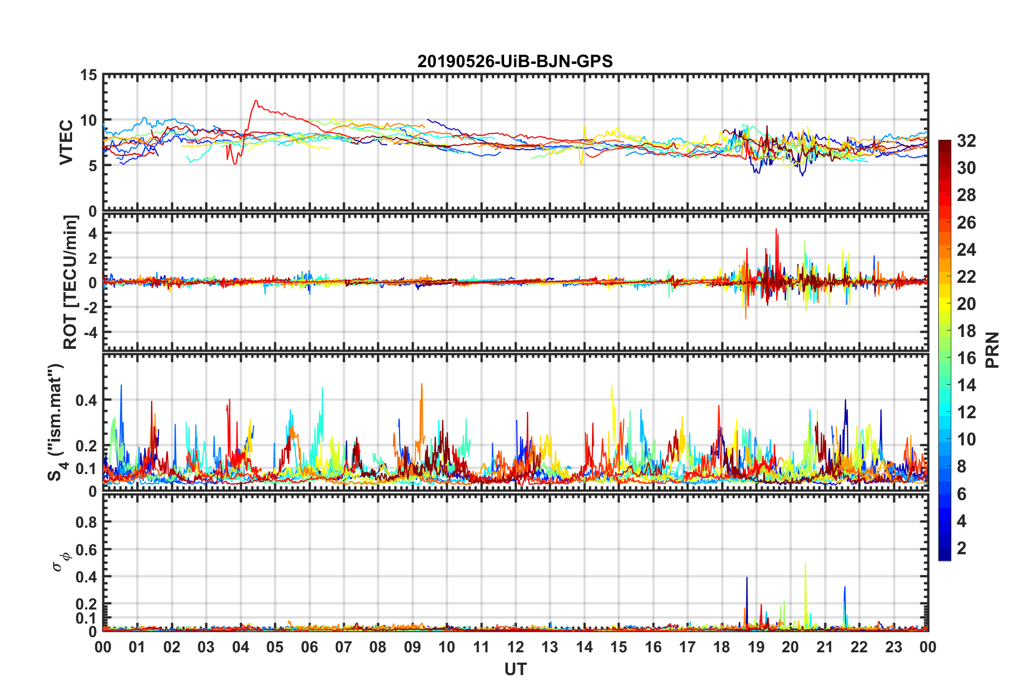Click the red VTEC peak near 04 UT
Viewport: 1031px width, 700px height.
[255, 101]
